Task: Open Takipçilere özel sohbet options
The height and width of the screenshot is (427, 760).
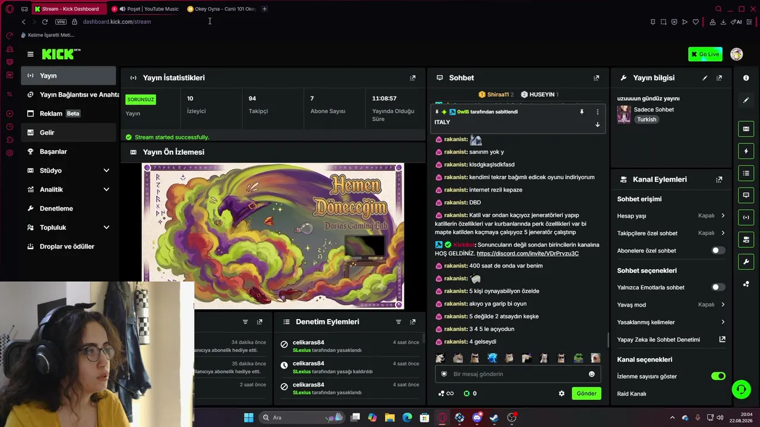Action: (x=671, y=233)
